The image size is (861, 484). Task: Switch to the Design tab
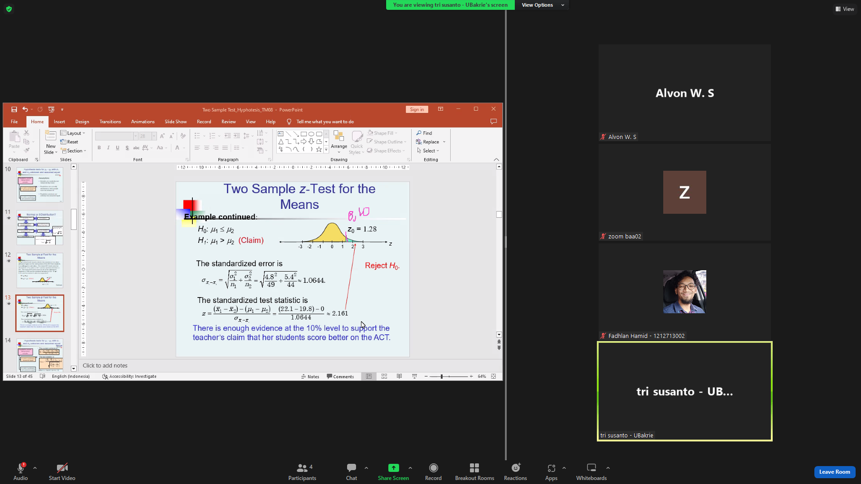82,122
